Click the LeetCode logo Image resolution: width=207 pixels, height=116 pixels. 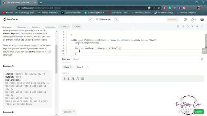click(11, 19)
